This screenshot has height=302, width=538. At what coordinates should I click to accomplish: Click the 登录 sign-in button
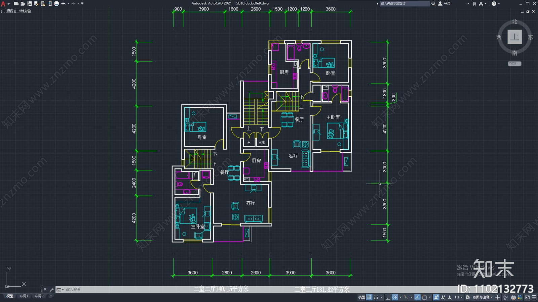(x=445, y=3)
